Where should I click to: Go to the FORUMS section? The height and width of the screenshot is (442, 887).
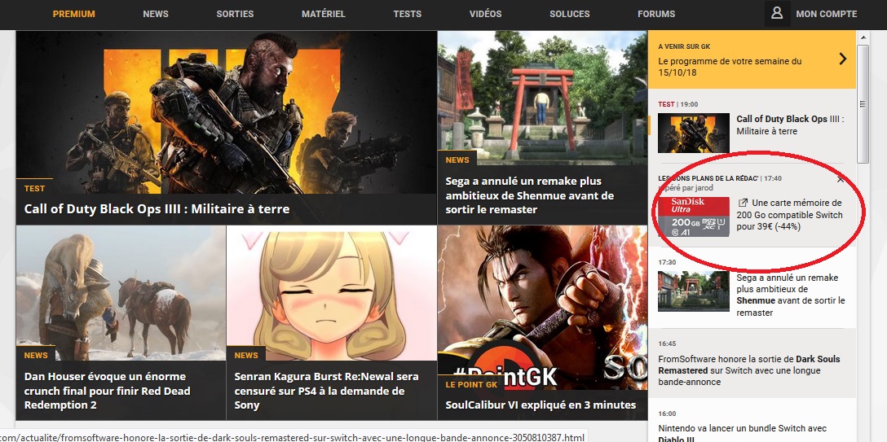coord(656,14)
